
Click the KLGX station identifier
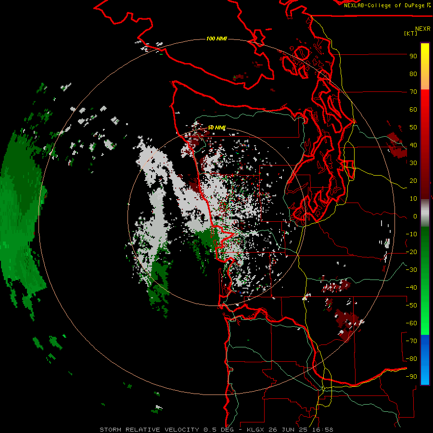(x=256, y=430)
